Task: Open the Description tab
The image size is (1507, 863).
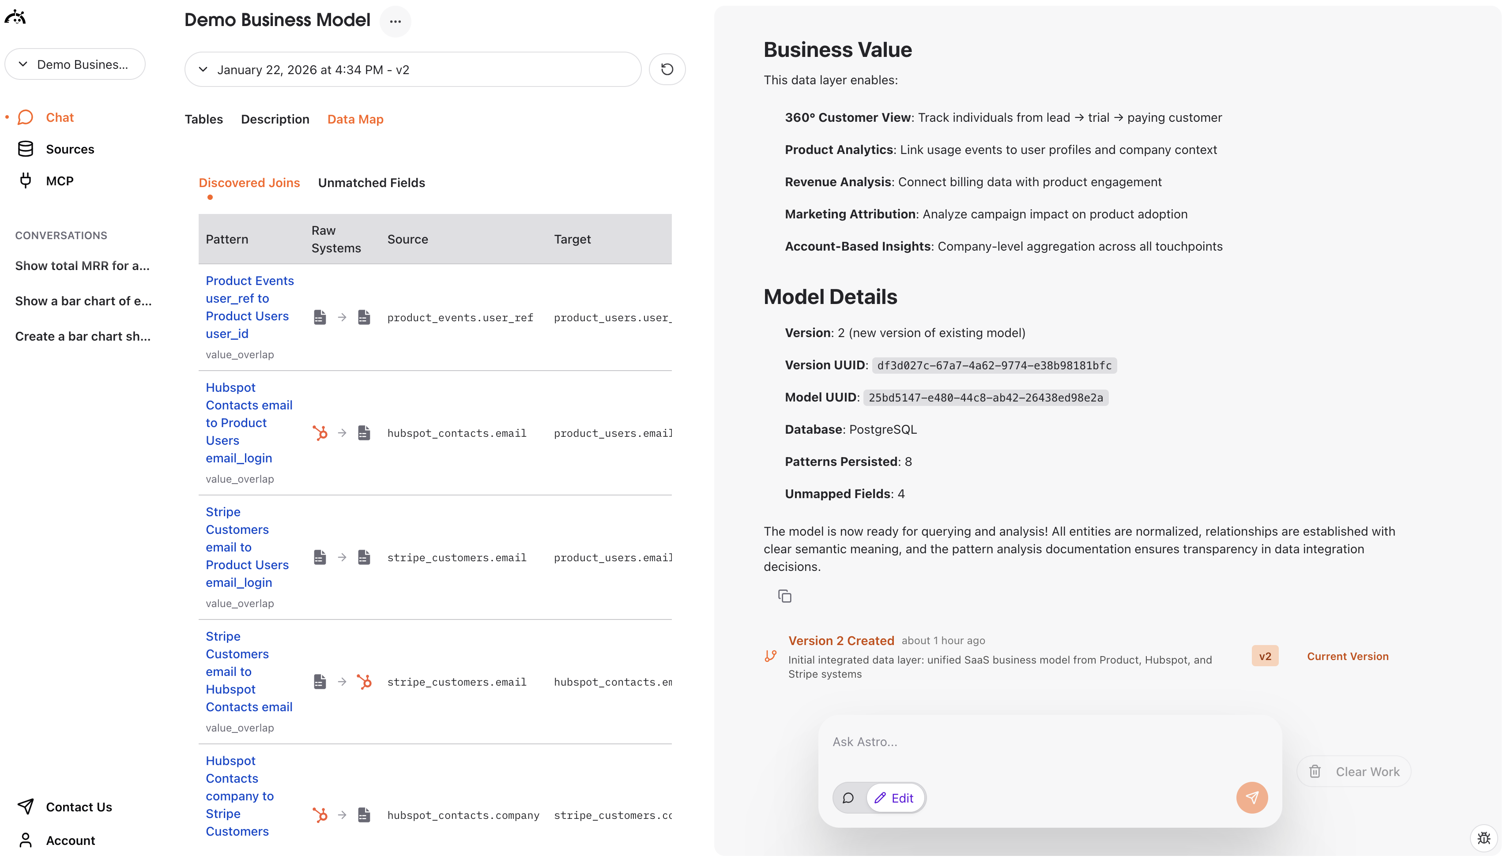Action: tap(275, 119)
